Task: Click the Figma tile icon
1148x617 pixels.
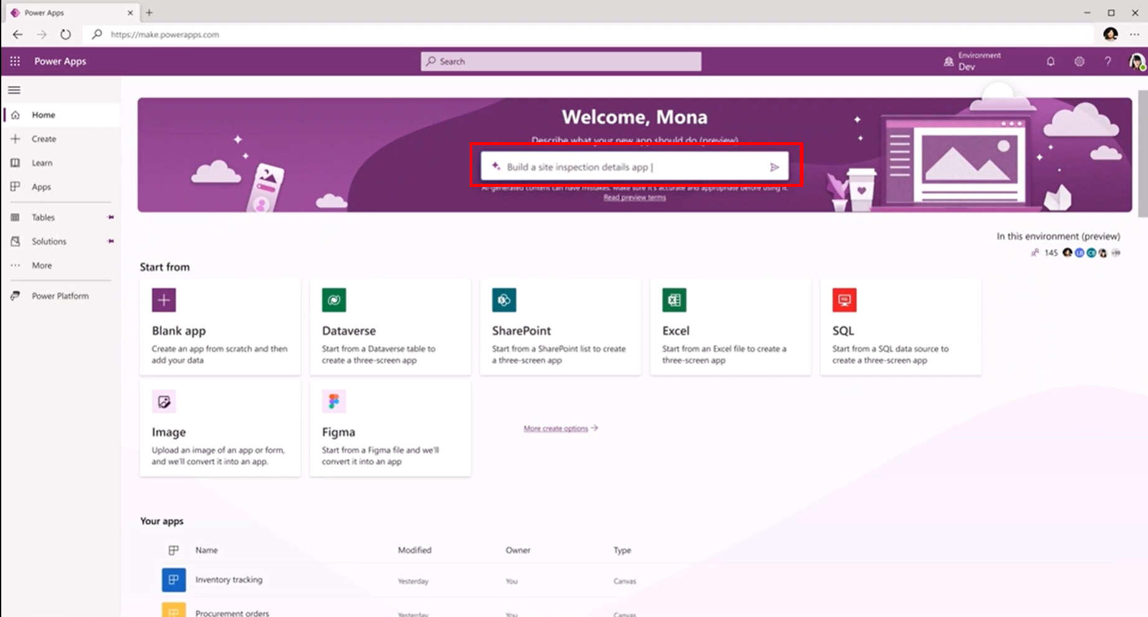Action: 334,401
